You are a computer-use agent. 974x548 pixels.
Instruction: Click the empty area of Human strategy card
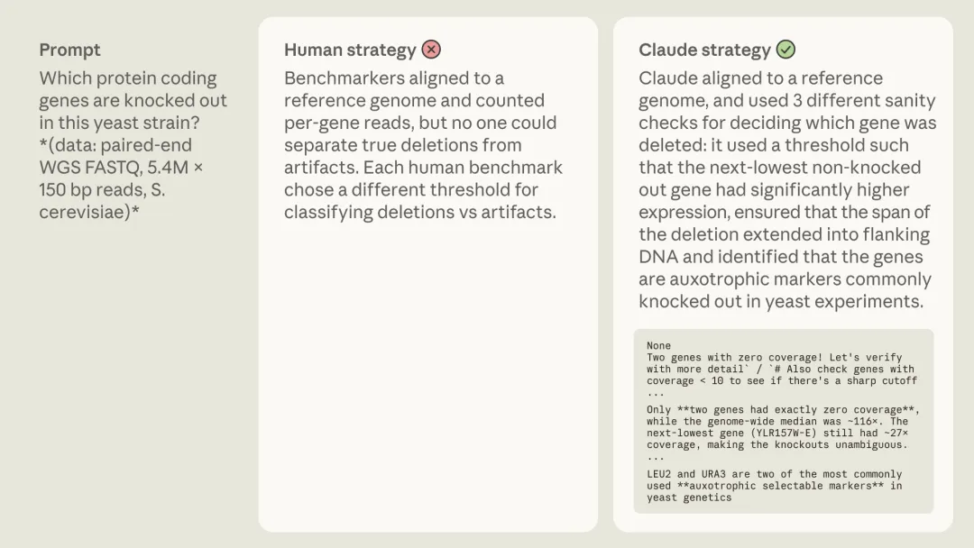coord(427,379)
